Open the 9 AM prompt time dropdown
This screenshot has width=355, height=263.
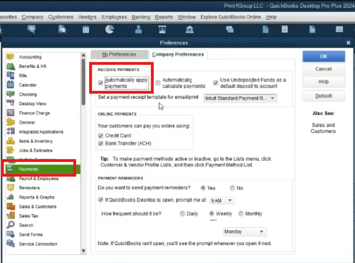(222, 200)
